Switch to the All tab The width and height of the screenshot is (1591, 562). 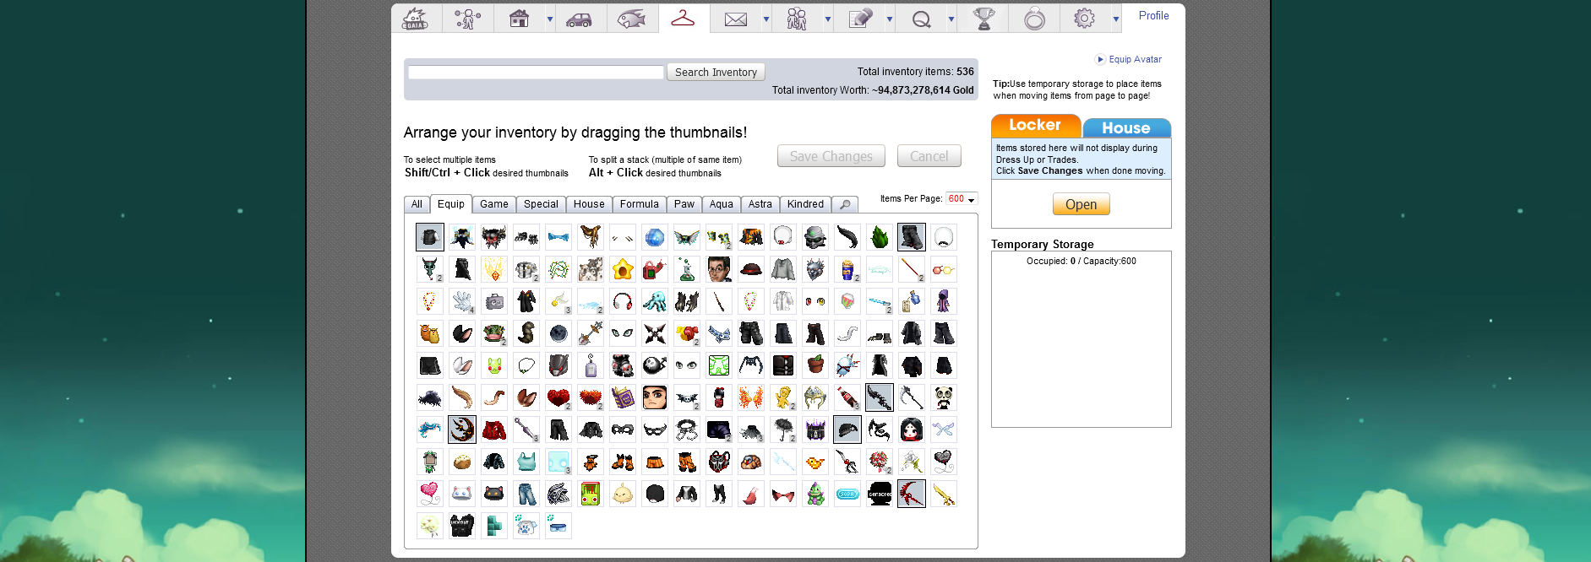(417, 204)
